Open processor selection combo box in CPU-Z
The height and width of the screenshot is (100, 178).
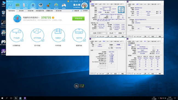[x=102, y=33]
